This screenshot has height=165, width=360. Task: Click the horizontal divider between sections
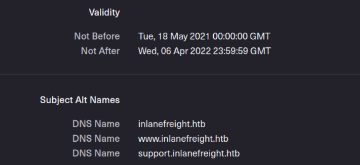180,74
